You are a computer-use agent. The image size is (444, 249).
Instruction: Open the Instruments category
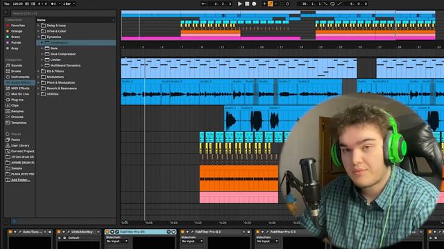20,77
